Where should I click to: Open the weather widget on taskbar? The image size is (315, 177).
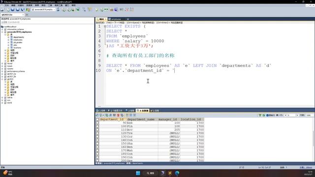click(x=7, y=173)
